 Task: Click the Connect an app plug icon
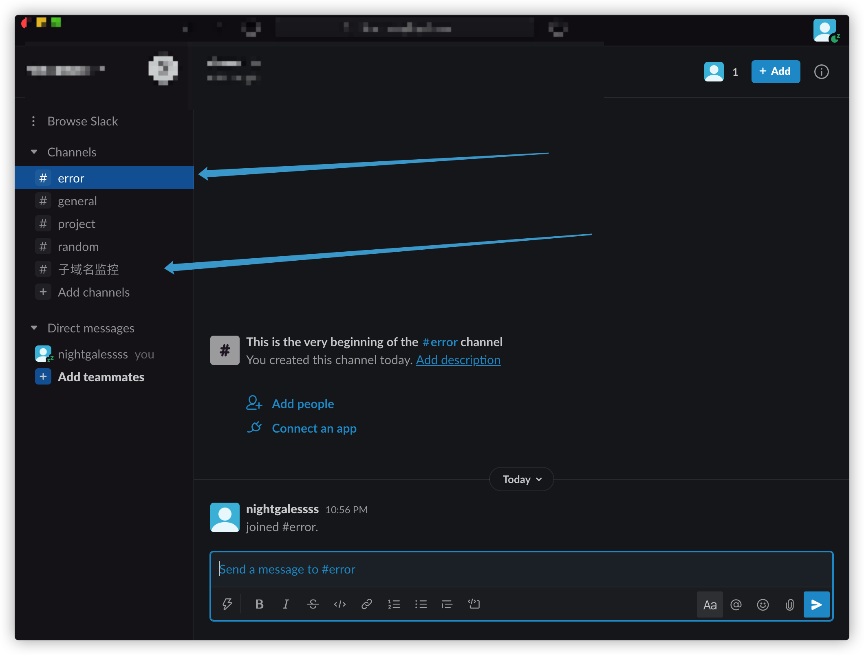254,427
